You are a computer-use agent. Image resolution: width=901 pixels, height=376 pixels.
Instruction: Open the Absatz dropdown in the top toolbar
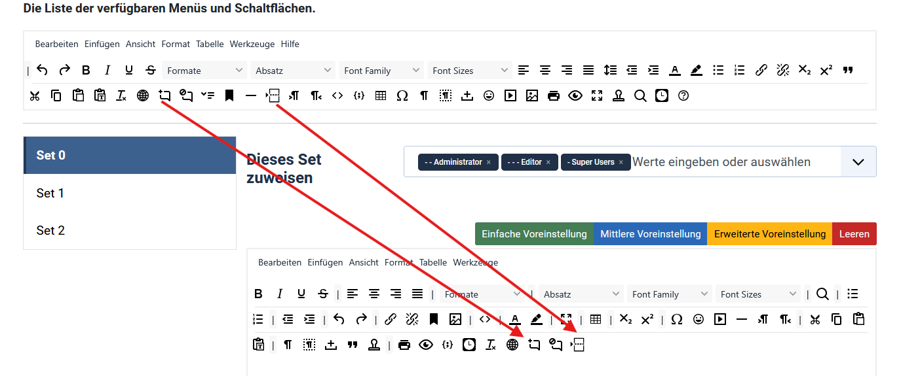[294, 70]
